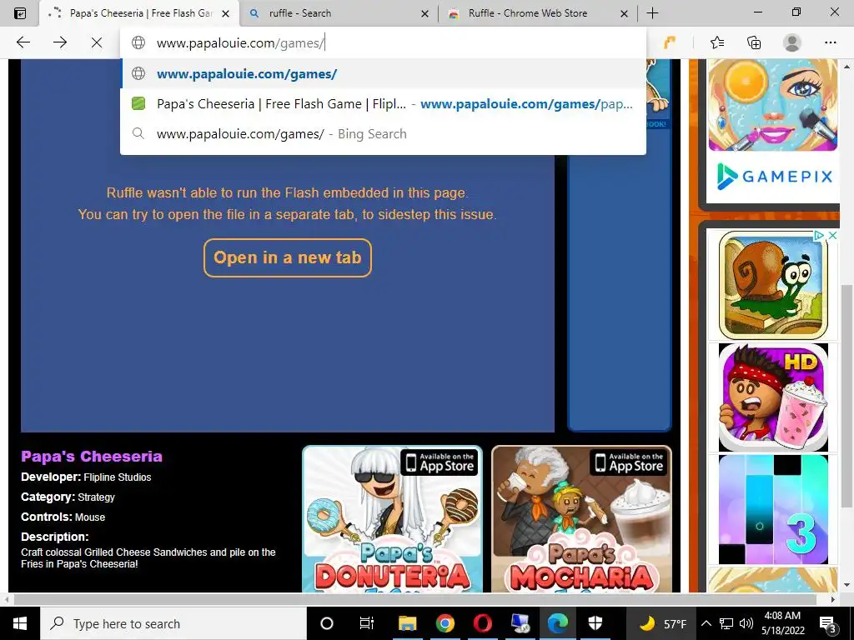
Task: Open the Windows Start menu
Action: 20,623
